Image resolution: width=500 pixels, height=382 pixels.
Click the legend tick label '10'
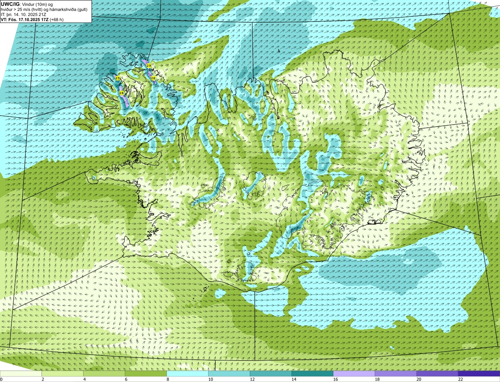tap(211, 379)
